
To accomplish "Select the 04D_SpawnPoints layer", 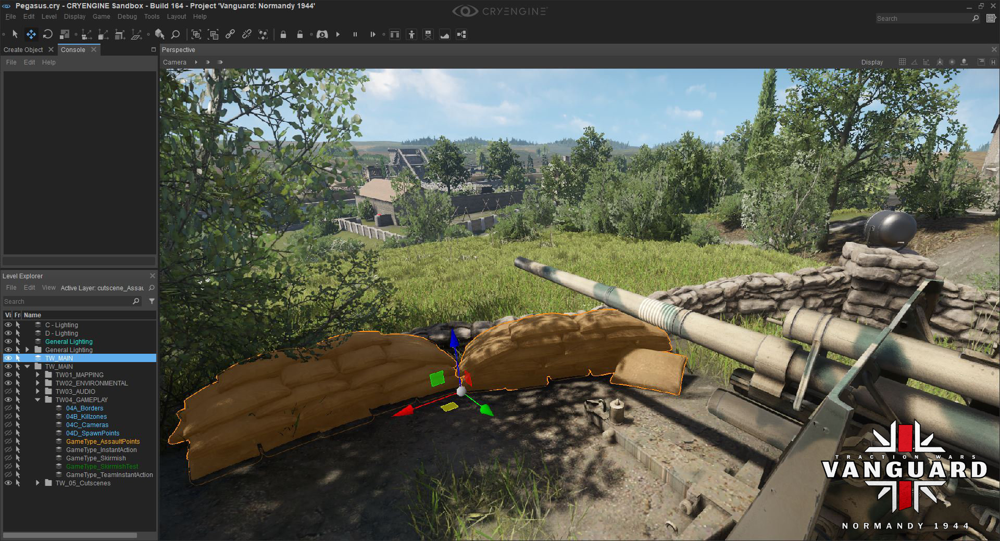I will click(93, 433).
